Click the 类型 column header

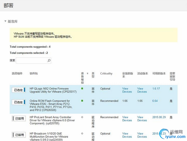(x=93, y=75)
